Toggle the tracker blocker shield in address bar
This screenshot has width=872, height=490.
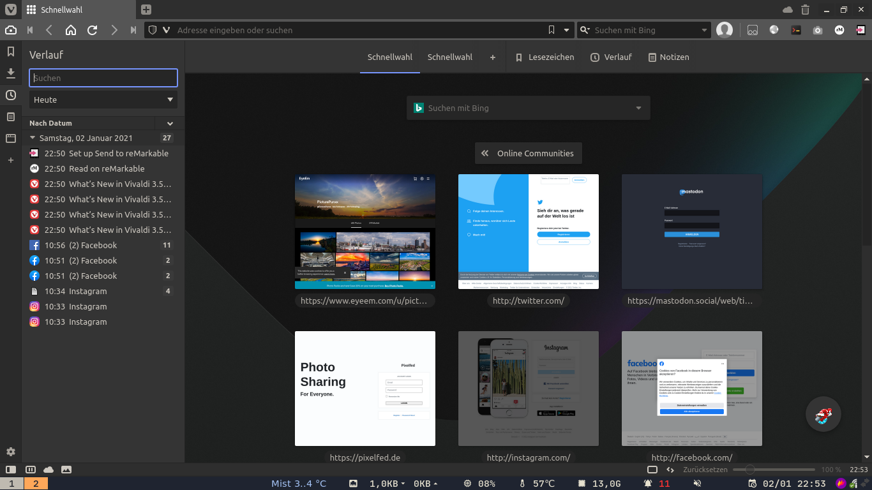[x=152, y=30]
